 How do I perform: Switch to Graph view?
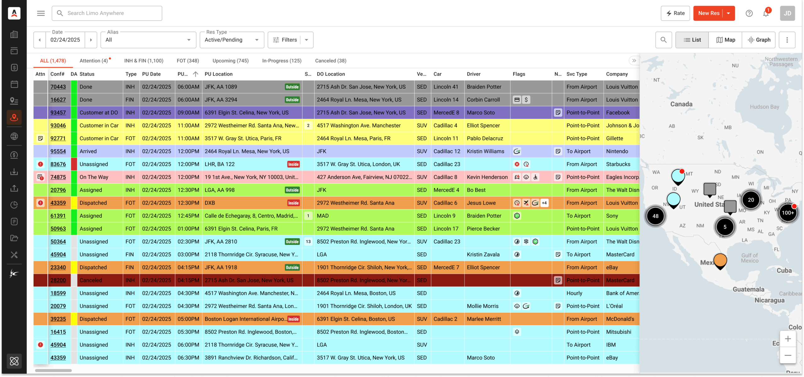[759, 40]
